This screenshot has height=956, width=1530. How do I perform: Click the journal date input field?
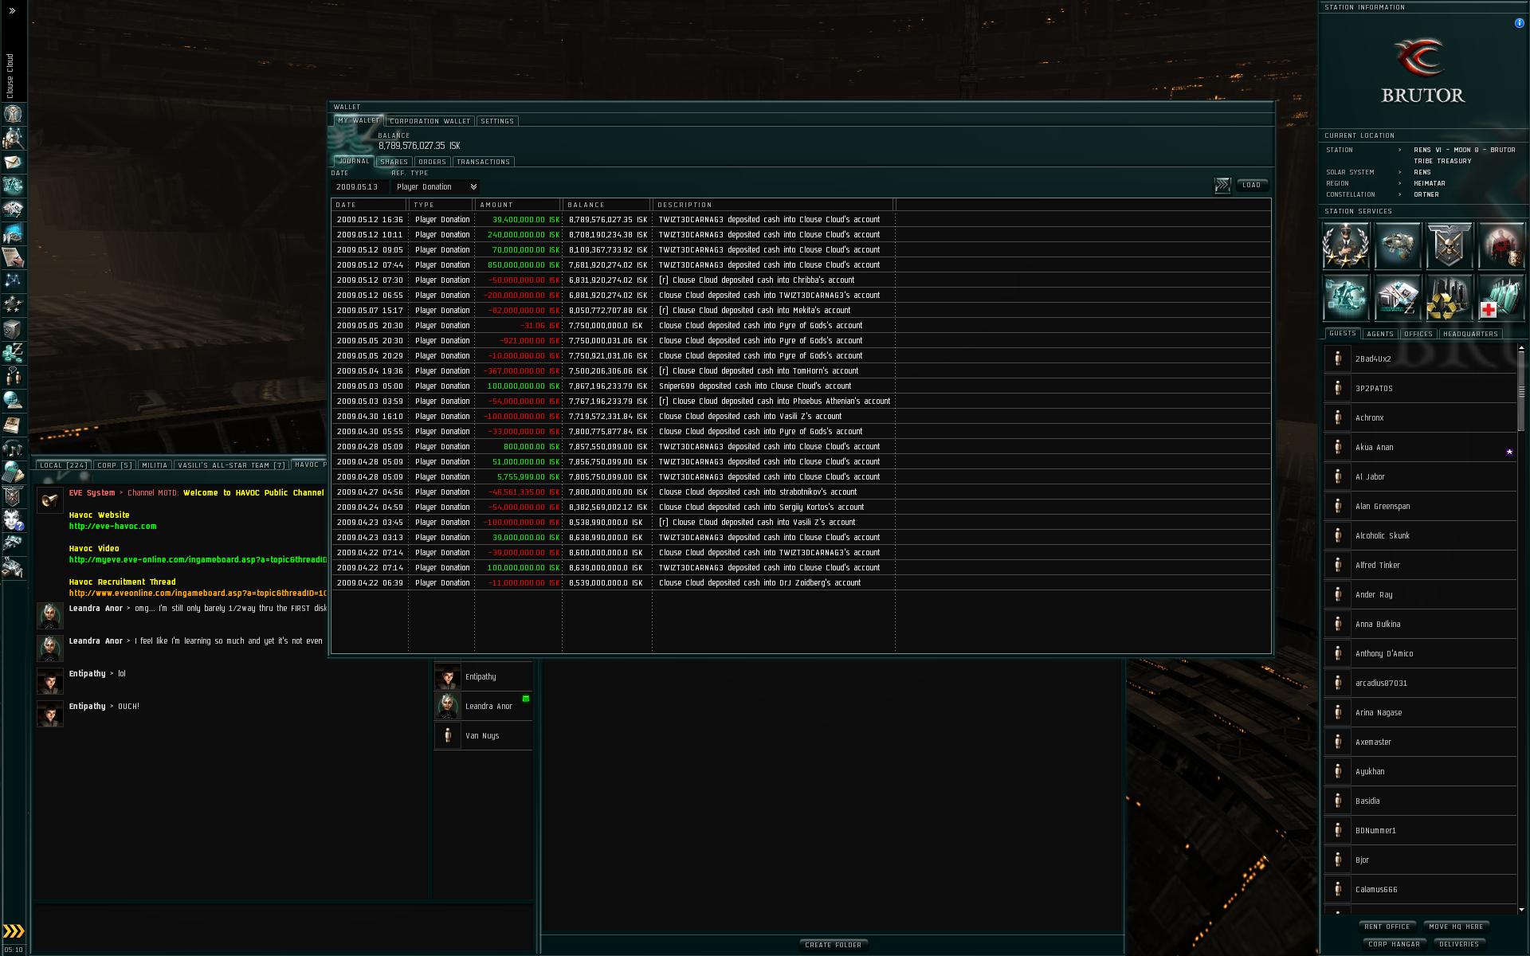[359, 186]
